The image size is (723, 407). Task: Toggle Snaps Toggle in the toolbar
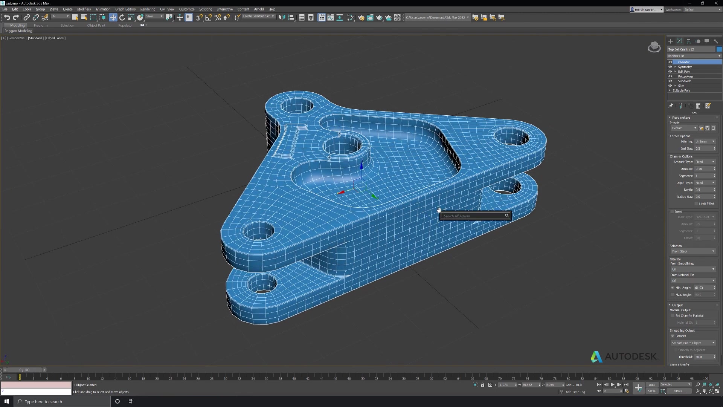199,17
